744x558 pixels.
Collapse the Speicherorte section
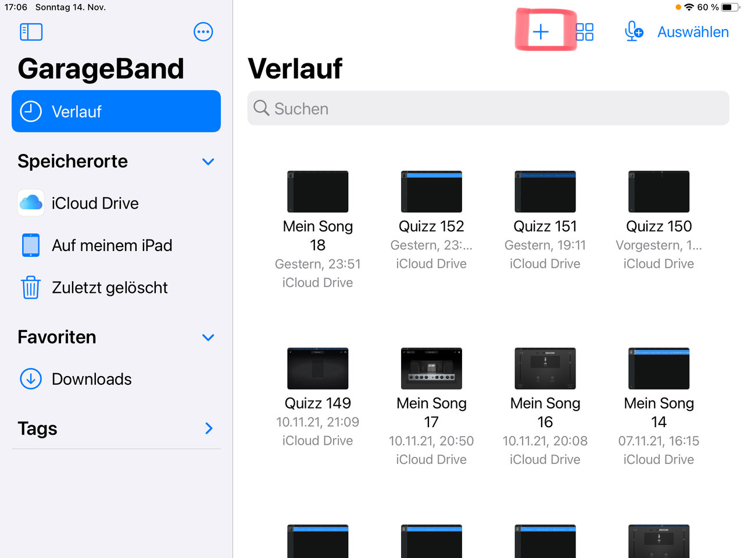208,162
